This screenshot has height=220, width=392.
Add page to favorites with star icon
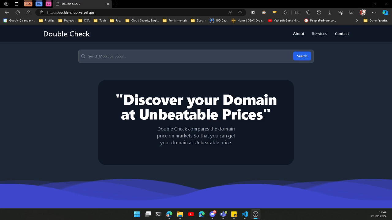point(240,13)
